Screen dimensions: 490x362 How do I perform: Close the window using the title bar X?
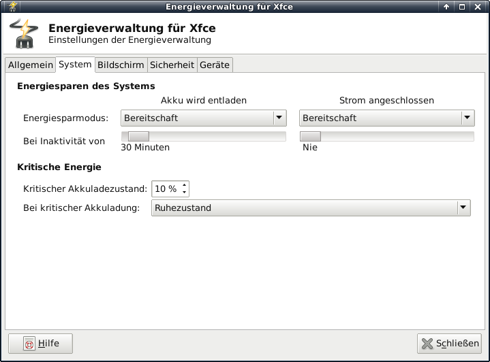click(x=478, y=7)
